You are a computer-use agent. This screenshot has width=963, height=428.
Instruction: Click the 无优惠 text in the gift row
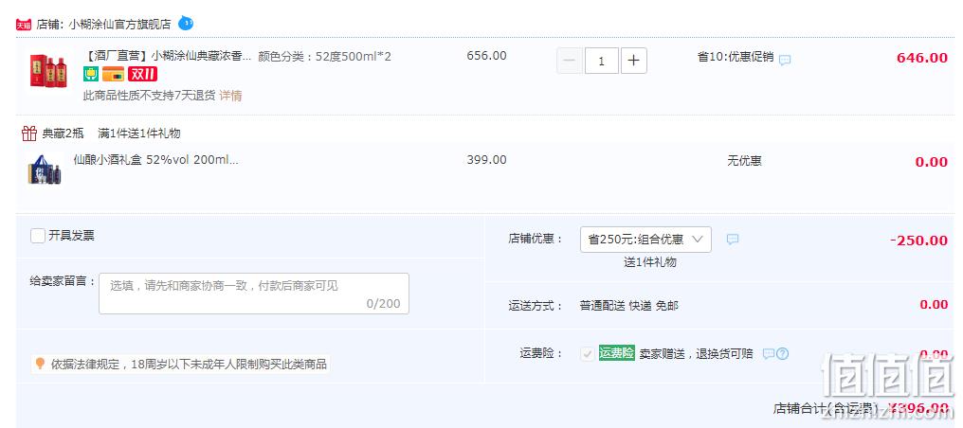744,161
